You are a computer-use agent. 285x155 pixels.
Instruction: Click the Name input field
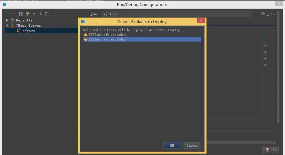(177, 14)
